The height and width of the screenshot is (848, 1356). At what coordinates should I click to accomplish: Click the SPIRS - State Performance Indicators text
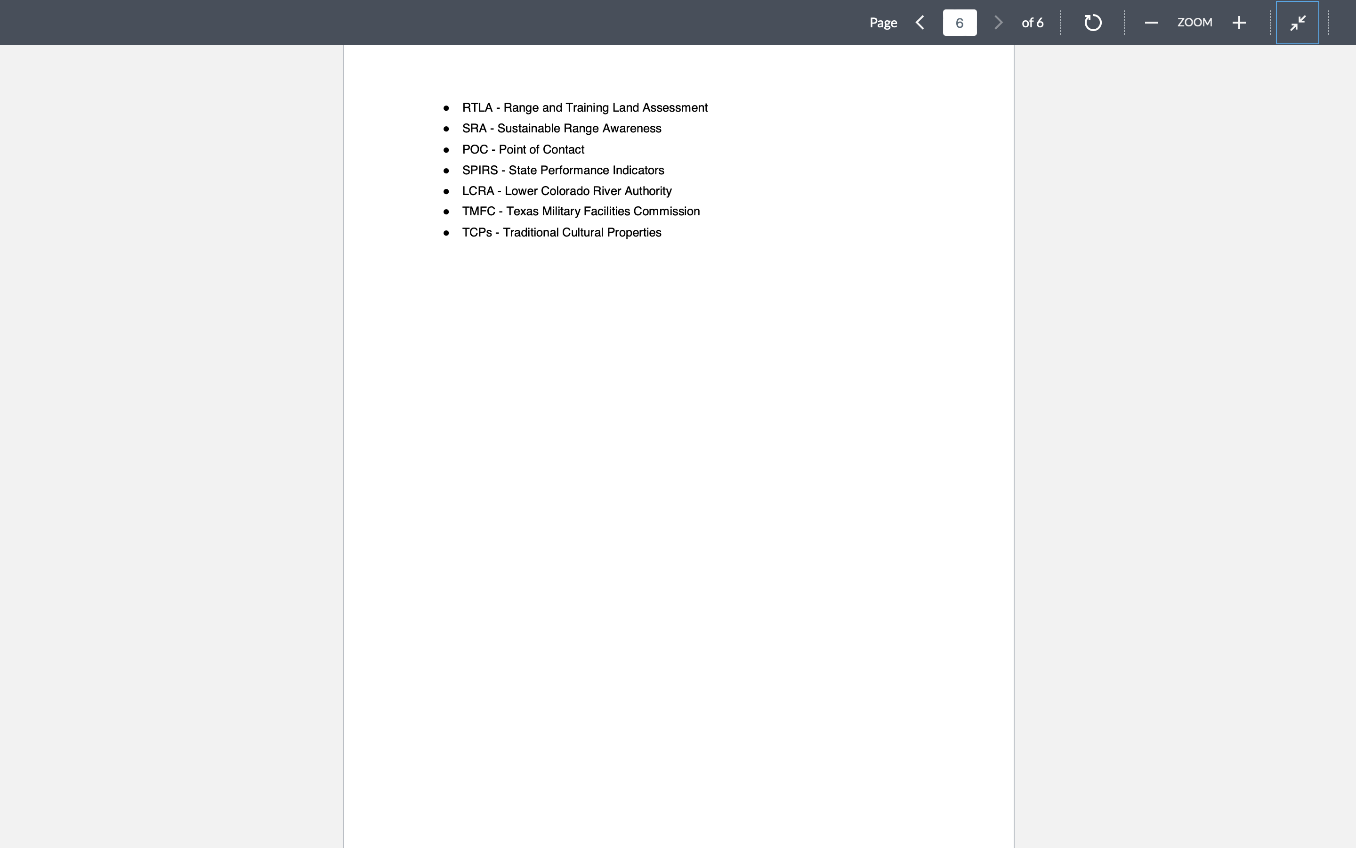click(x=563, y=170)
